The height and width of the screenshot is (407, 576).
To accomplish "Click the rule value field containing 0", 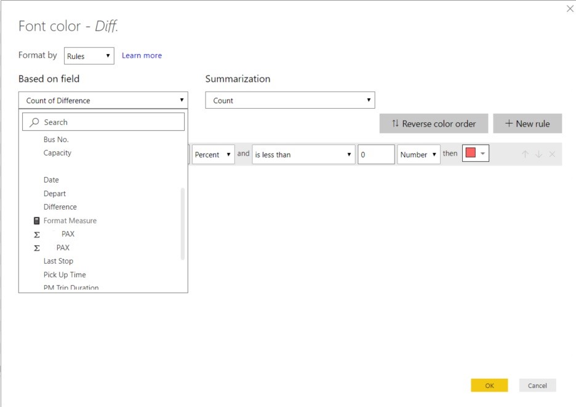I will (376, 154).
